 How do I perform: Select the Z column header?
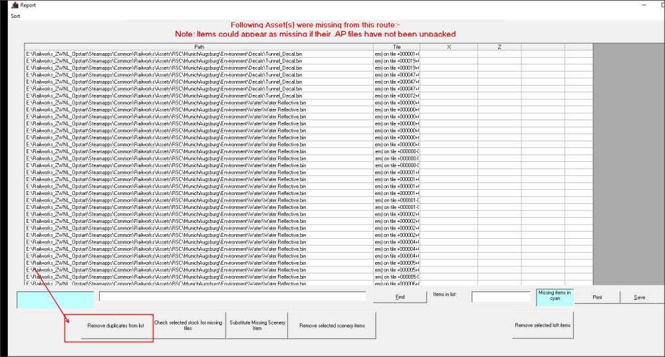499,46
